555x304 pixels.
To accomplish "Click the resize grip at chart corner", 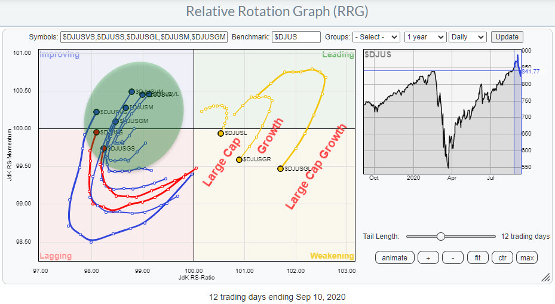I will tap(545, 278).
